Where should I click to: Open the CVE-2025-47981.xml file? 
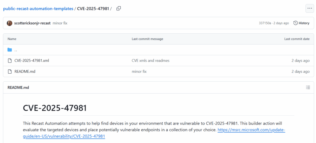(32, 61)
